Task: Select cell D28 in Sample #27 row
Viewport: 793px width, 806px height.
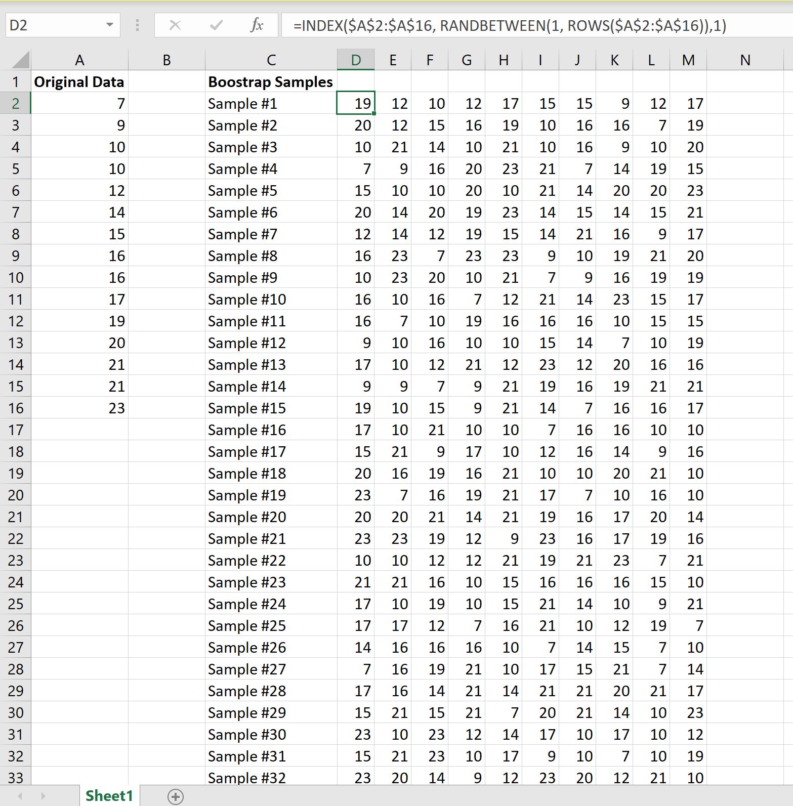Action: point(356,669)
